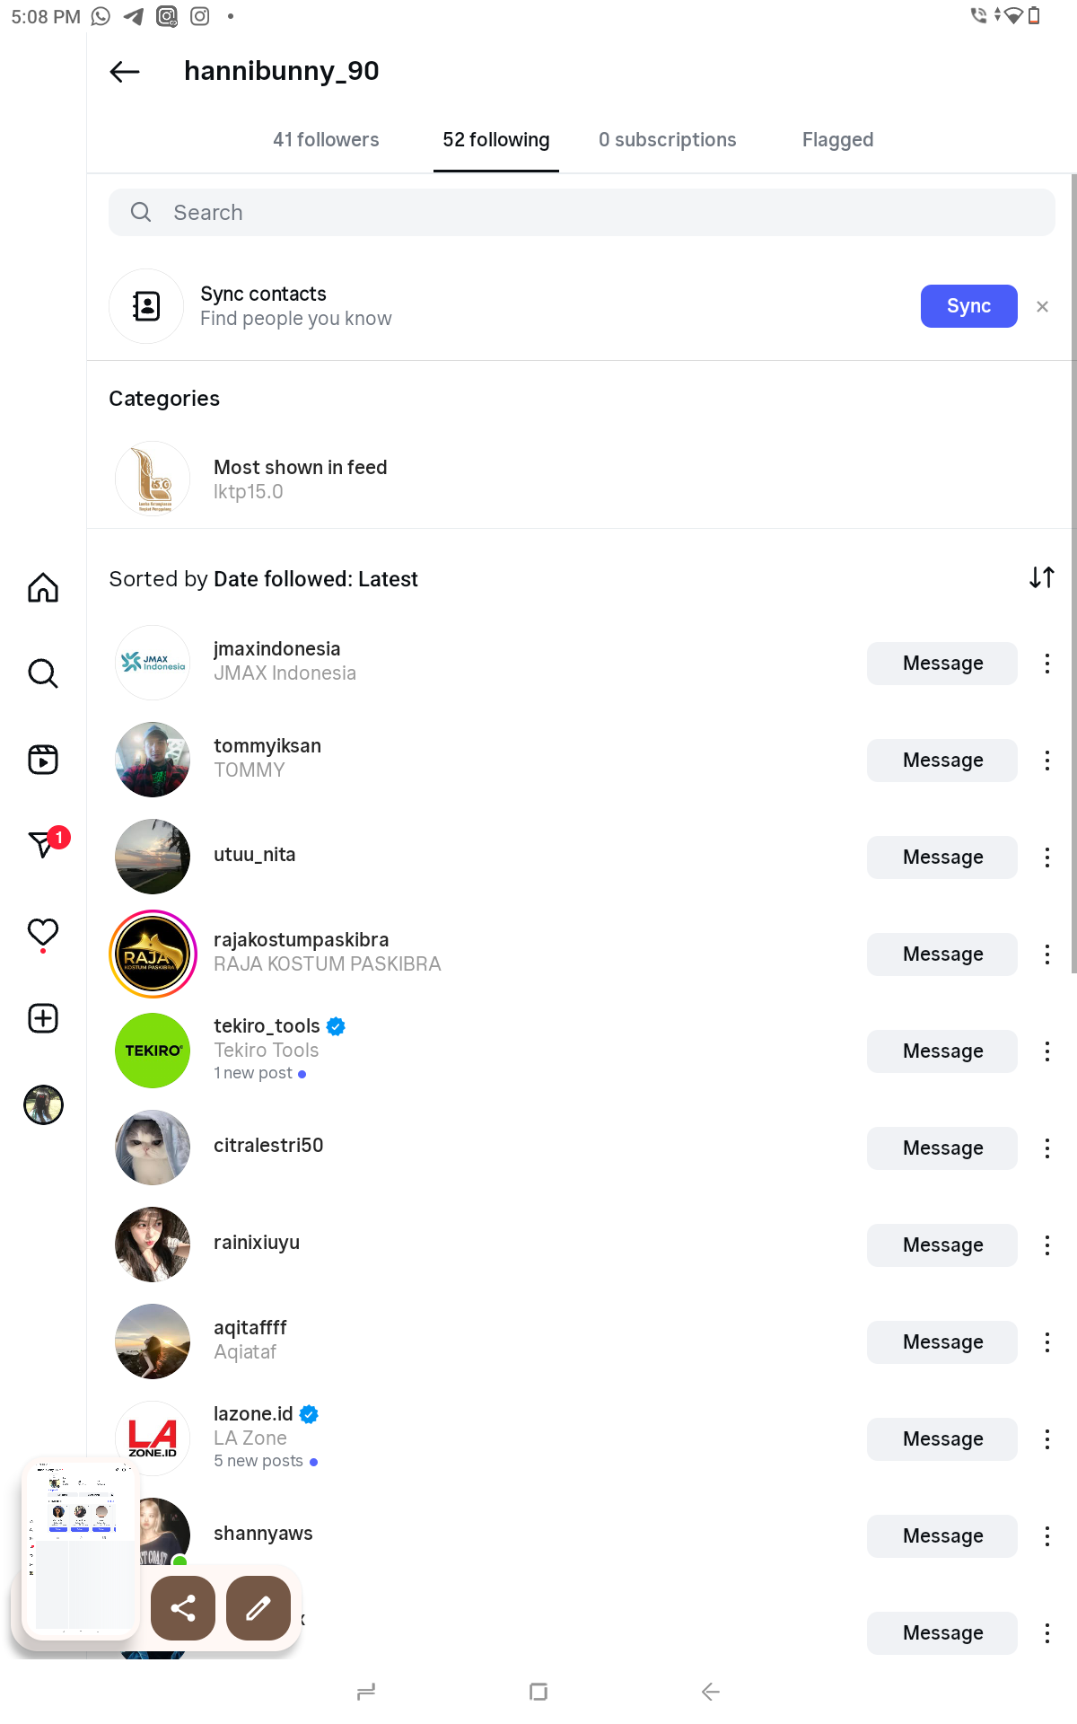This screenshot has width=1077, height=1724.
Task: Open Explore search in the sidebar
Action: (43, 673)
